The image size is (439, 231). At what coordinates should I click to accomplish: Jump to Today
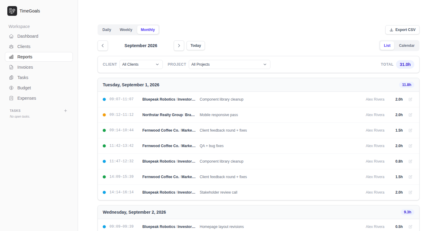coord(196,46)
